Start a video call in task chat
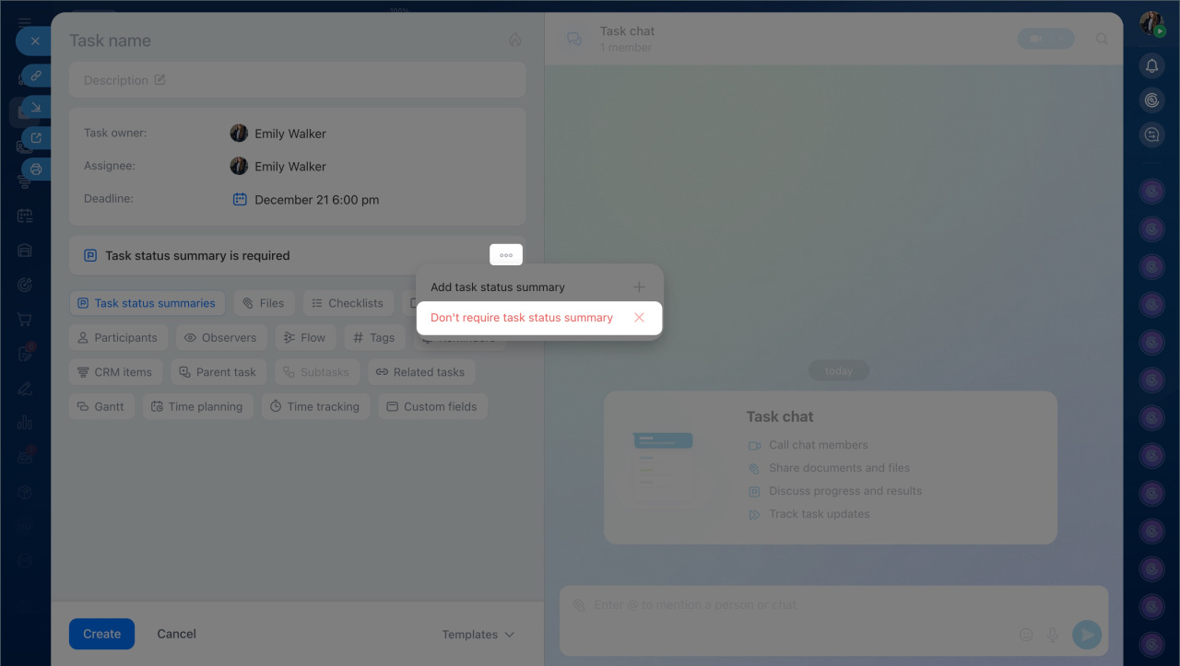1180x666 pixels. (x=1044, y=40)
